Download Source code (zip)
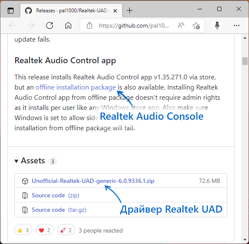Screen dimensions: 249x244 [56, 195]
